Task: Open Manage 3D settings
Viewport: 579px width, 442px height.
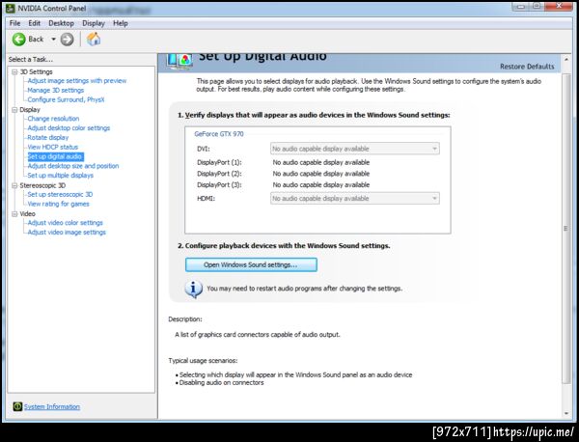Action: coord(56,90)
